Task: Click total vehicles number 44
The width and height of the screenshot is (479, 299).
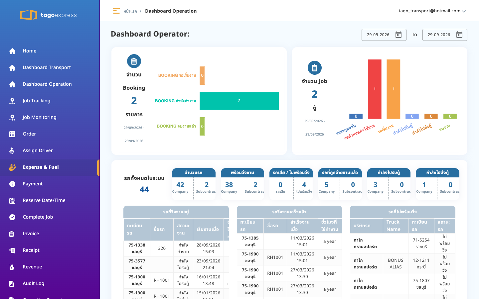Action: click(x=144, y=190)
